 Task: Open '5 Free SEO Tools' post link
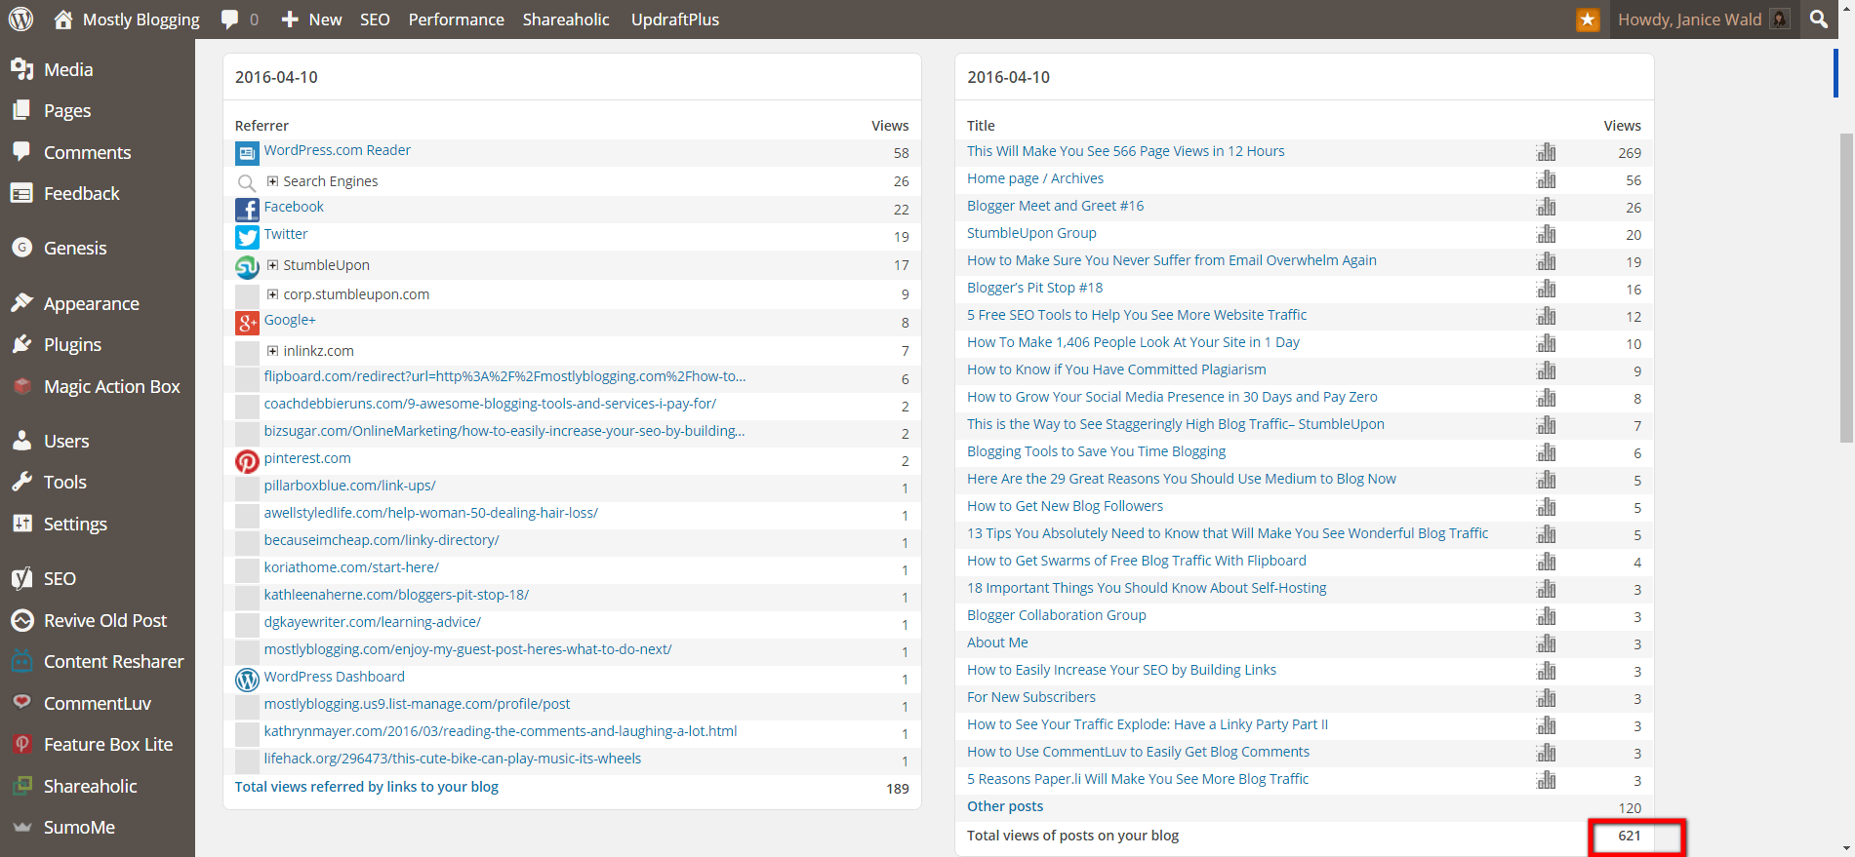(x=1137, y=315)
